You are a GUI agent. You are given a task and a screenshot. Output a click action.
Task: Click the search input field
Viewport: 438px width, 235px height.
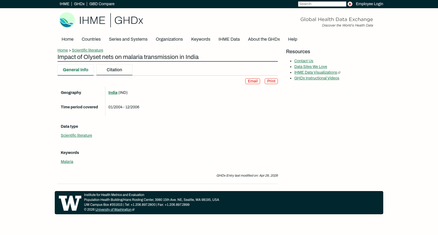pyautogui.click(x=322, y=4)
